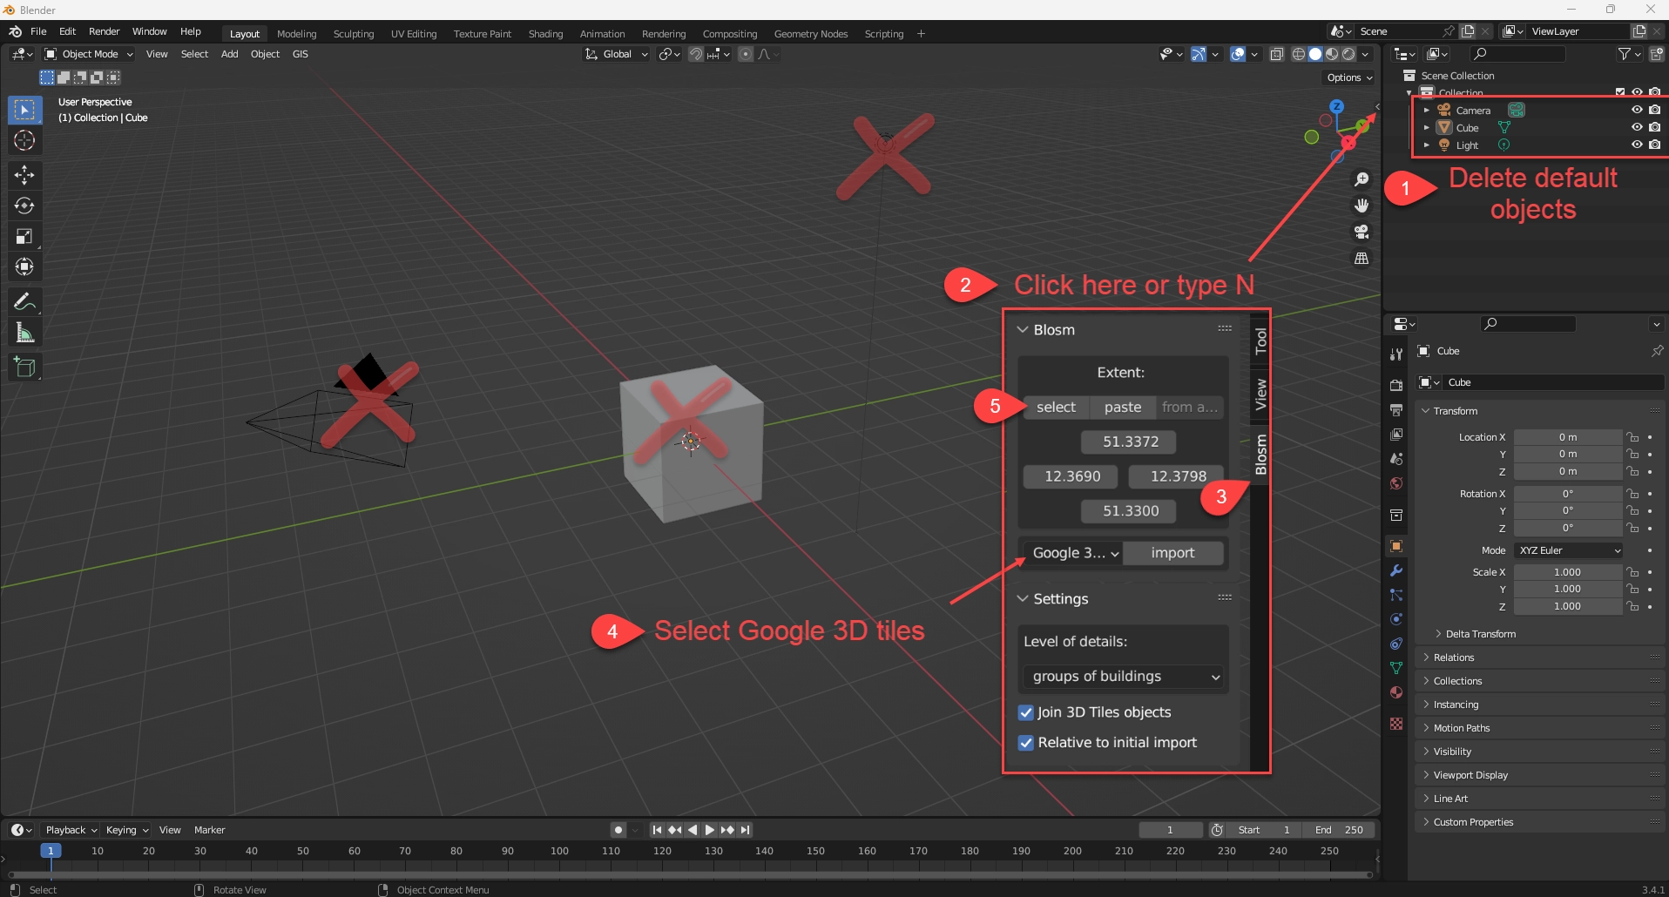Open the Playback popover
Image resolution: width=1669 pixels, height=897 pixels.
pyautogui.click(x=71, y=830)
